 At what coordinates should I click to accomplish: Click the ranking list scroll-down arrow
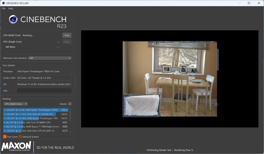[x=70, y=132]
